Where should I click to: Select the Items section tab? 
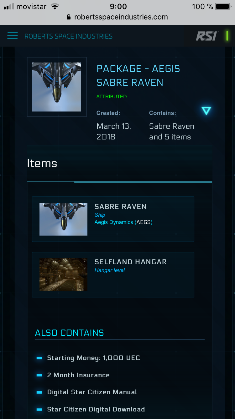coord(42,163)
